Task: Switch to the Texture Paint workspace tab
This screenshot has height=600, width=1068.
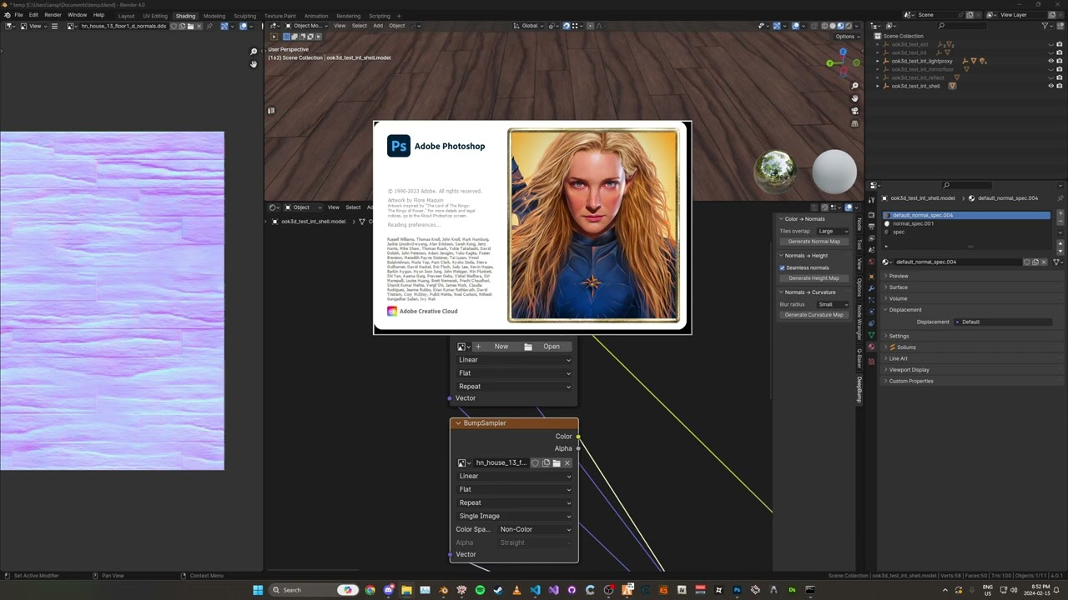Action: point(280,16)
